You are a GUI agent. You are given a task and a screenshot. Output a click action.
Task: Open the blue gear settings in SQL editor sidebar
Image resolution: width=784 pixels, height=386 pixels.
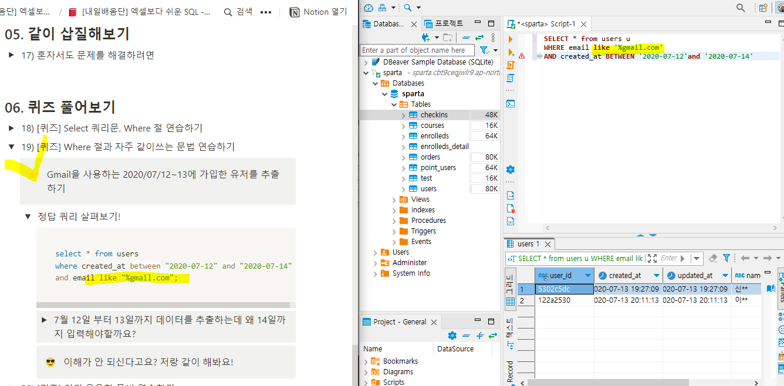(510, 170)
